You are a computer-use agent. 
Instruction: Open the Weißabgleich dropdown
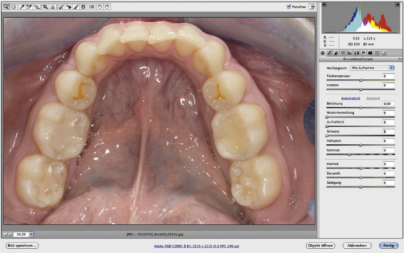pos(372,68)
